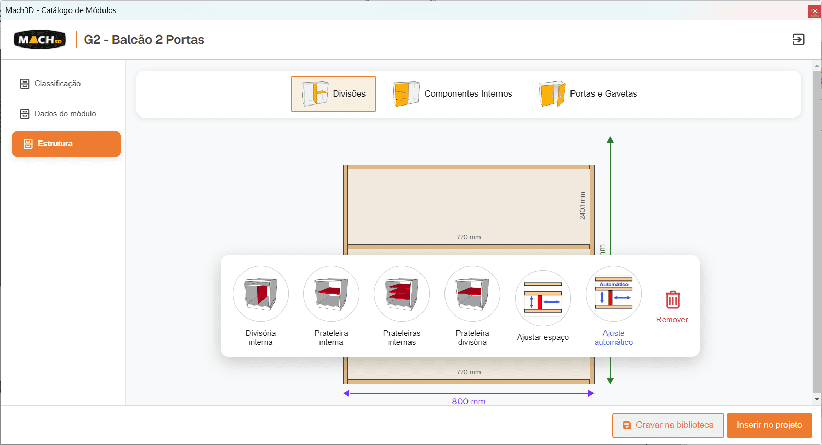The image size is (822, 445).
Task: Select the Divisória interna icon
Action: coord(260,294)
